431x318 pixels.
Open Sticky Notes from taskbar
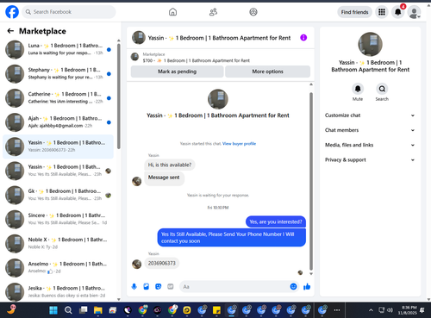[216, 310]
